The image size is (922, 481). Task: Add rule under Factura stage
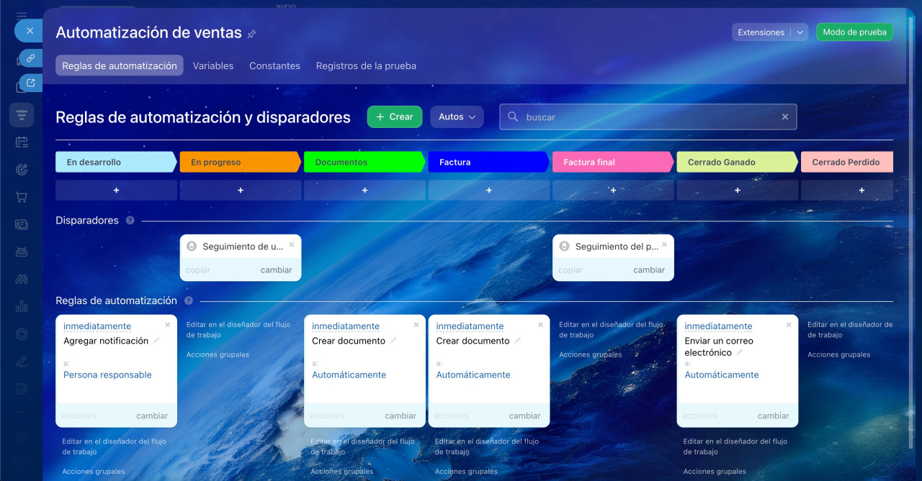[489, 191]
